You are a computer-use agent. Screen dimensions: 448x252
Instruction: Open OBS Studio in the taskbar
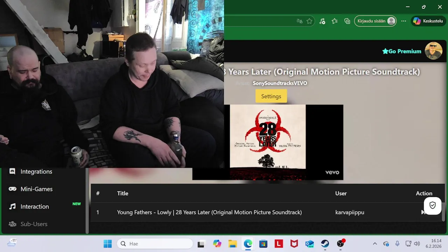click(341, 244)
